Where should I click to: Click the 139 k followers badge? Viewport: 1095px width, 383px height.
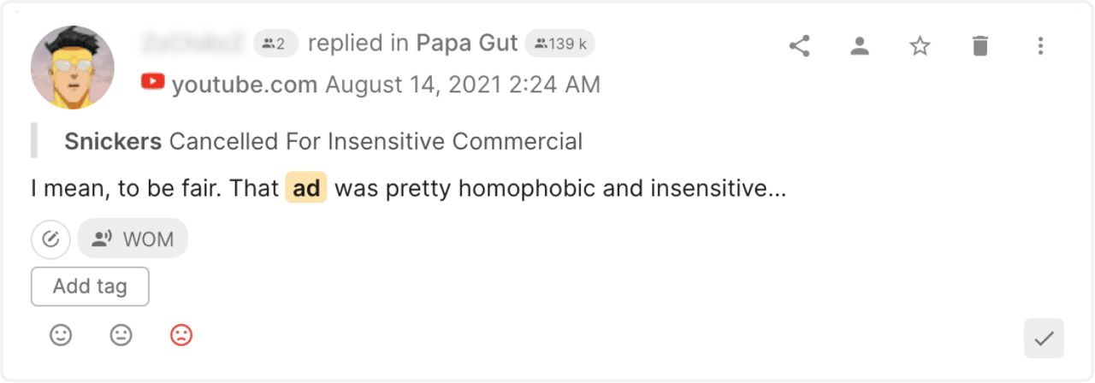[x=560, y=43]
